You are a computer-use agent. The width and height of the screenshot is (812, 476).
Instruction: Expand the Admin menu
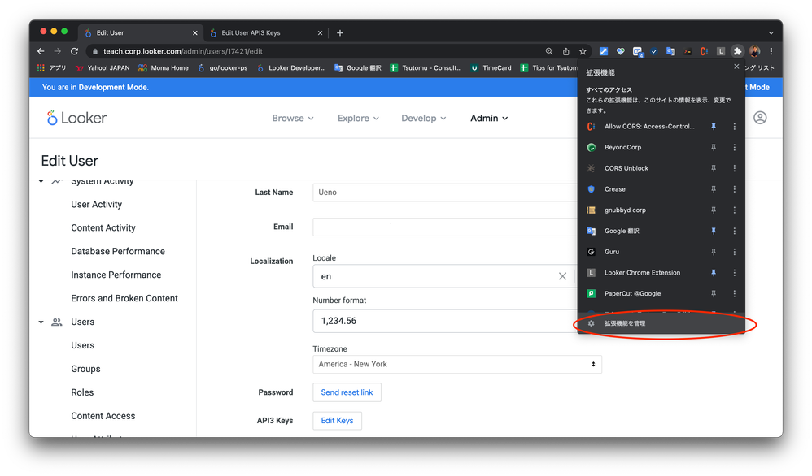(489, 118)
